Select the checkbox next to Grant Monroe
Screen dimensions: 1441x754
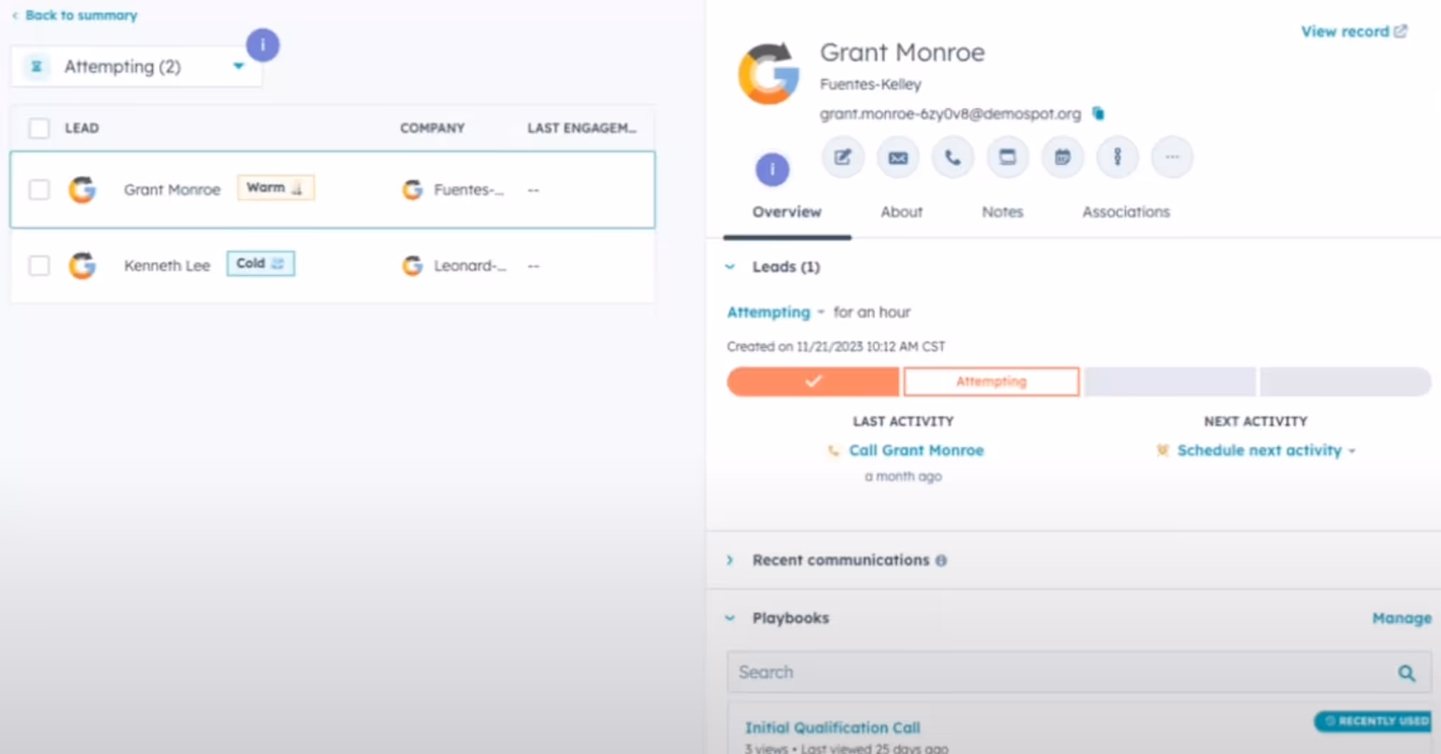pyautogui.click(x=39, y=189)
